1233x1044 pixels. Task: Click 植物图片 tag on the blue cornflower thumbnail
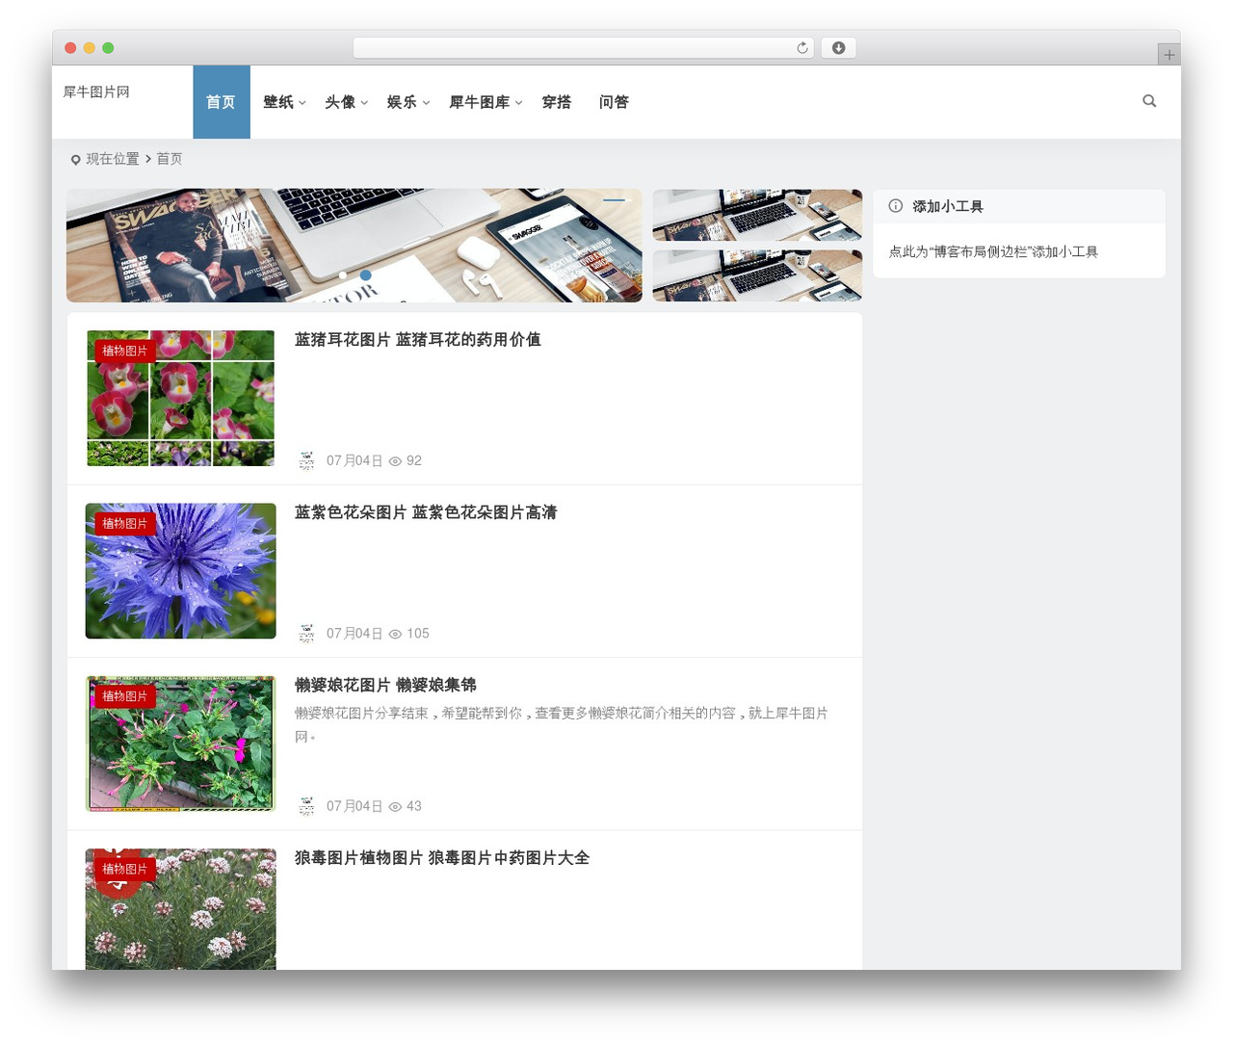(125, 523)
